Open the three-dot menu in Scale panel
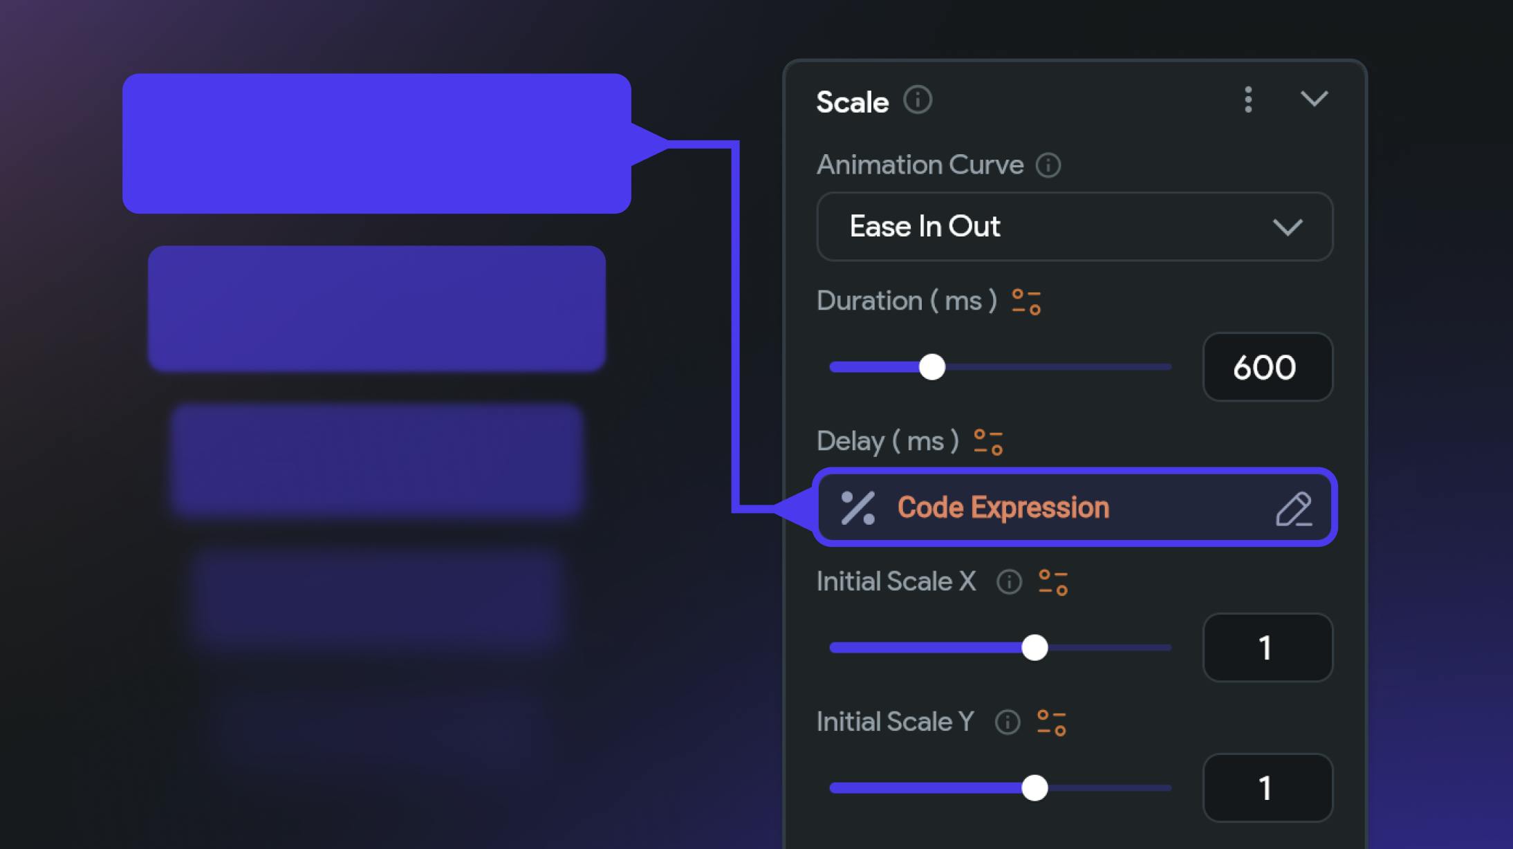This screenshot has width=1513, height=849. [1248, 100]
